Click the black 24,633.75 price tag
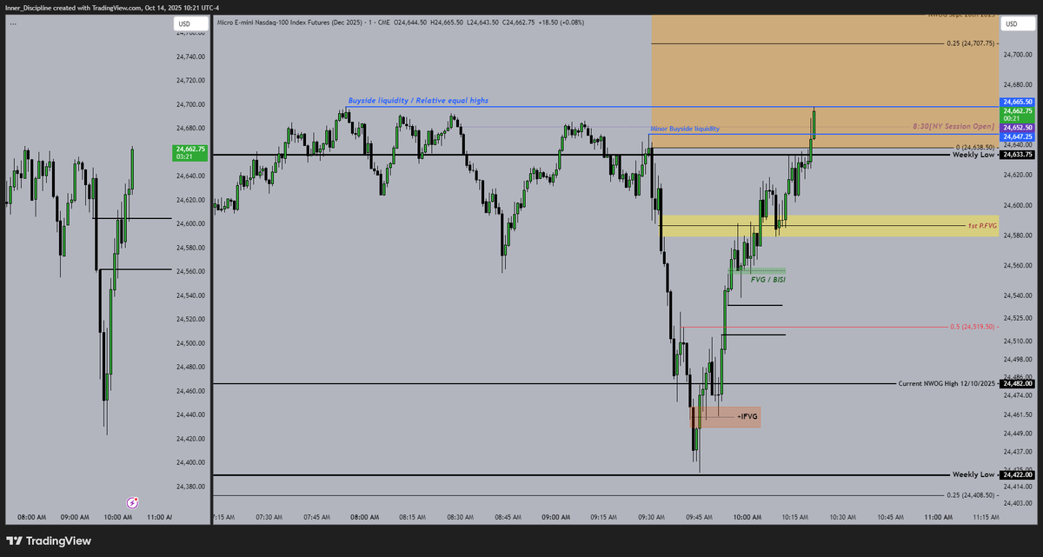Viewport: 1043px width, 557px height. point(1017,154)
